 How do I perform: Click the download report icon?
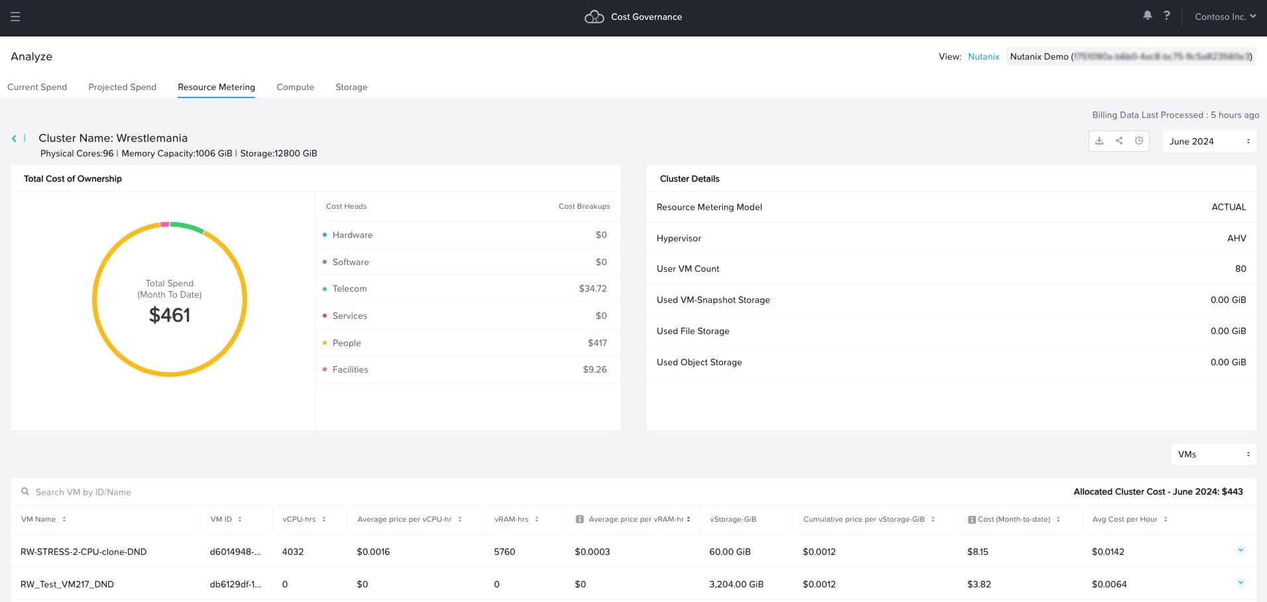pyautogui.click(x=1099, y=141)
